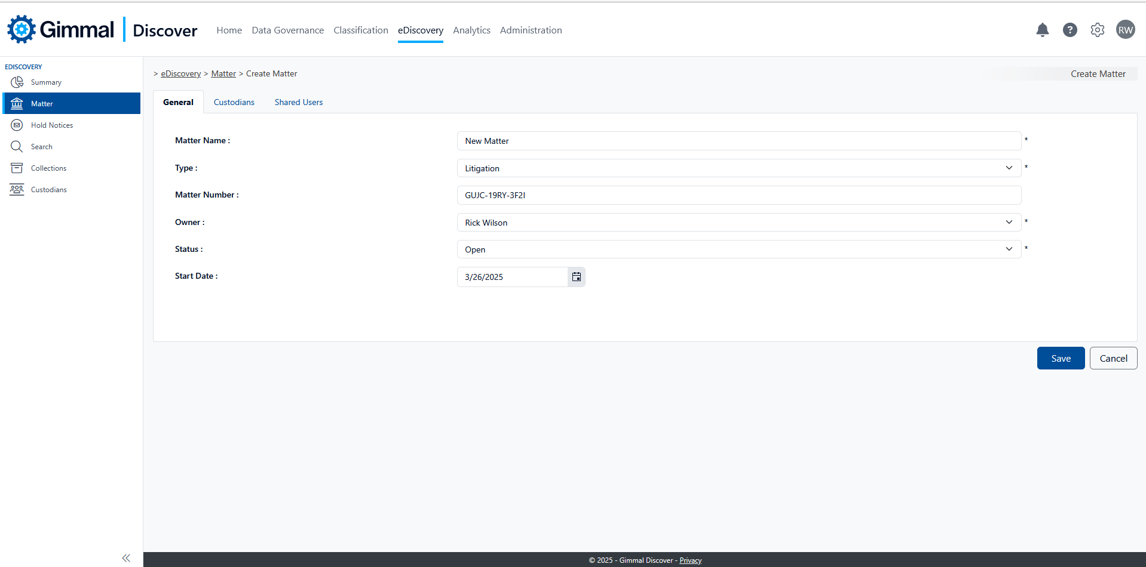The image size is (1146, 567).
Task: Open the Data Governance menu
Action: point(287,30)
